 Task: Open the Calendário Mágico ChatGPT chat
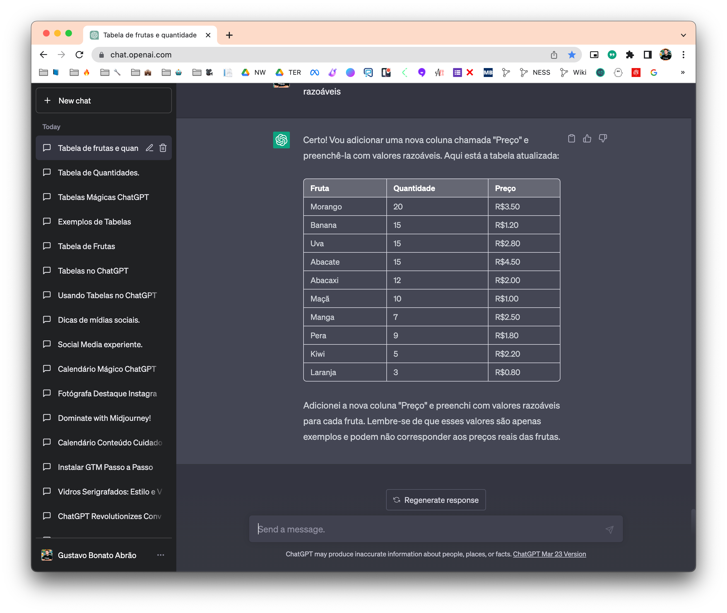(103, 369)
